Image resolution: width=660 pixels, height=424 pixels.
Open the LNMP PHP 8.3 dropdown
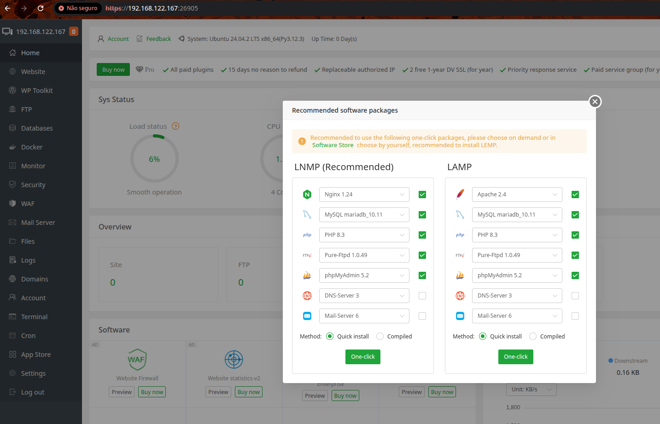point(364,235)
